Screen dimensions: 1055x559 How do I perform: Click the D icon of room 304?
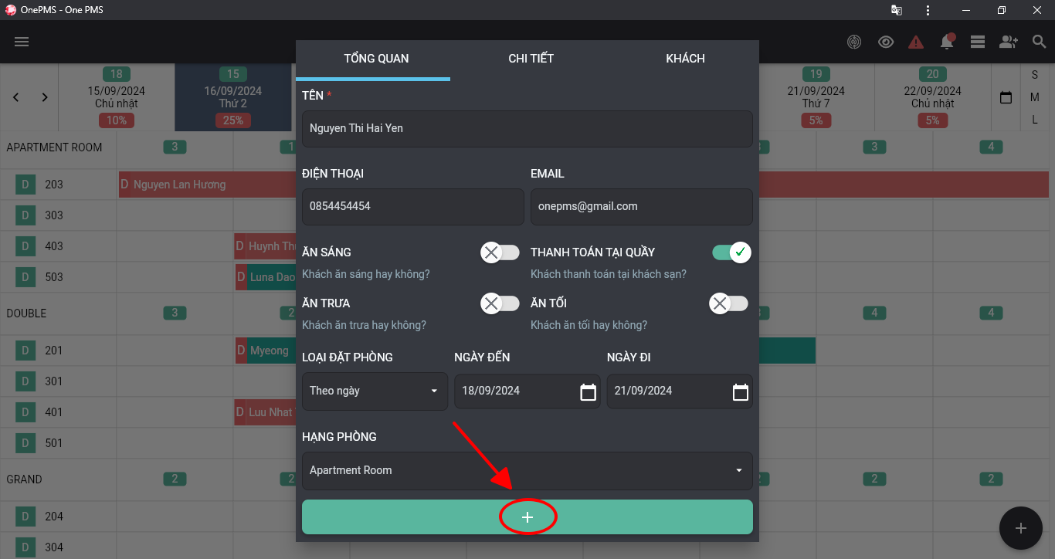click(x=25, y=547)
